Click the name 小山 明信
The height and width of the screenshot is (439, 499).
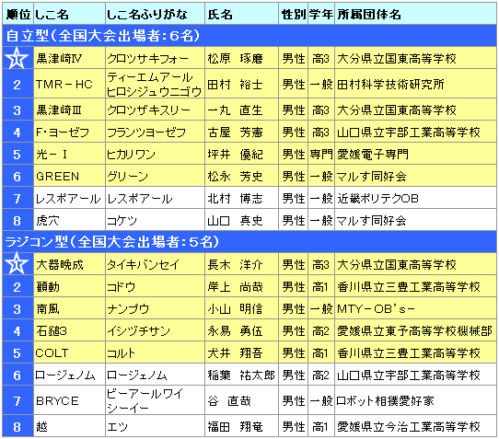(x=235, y=309)
